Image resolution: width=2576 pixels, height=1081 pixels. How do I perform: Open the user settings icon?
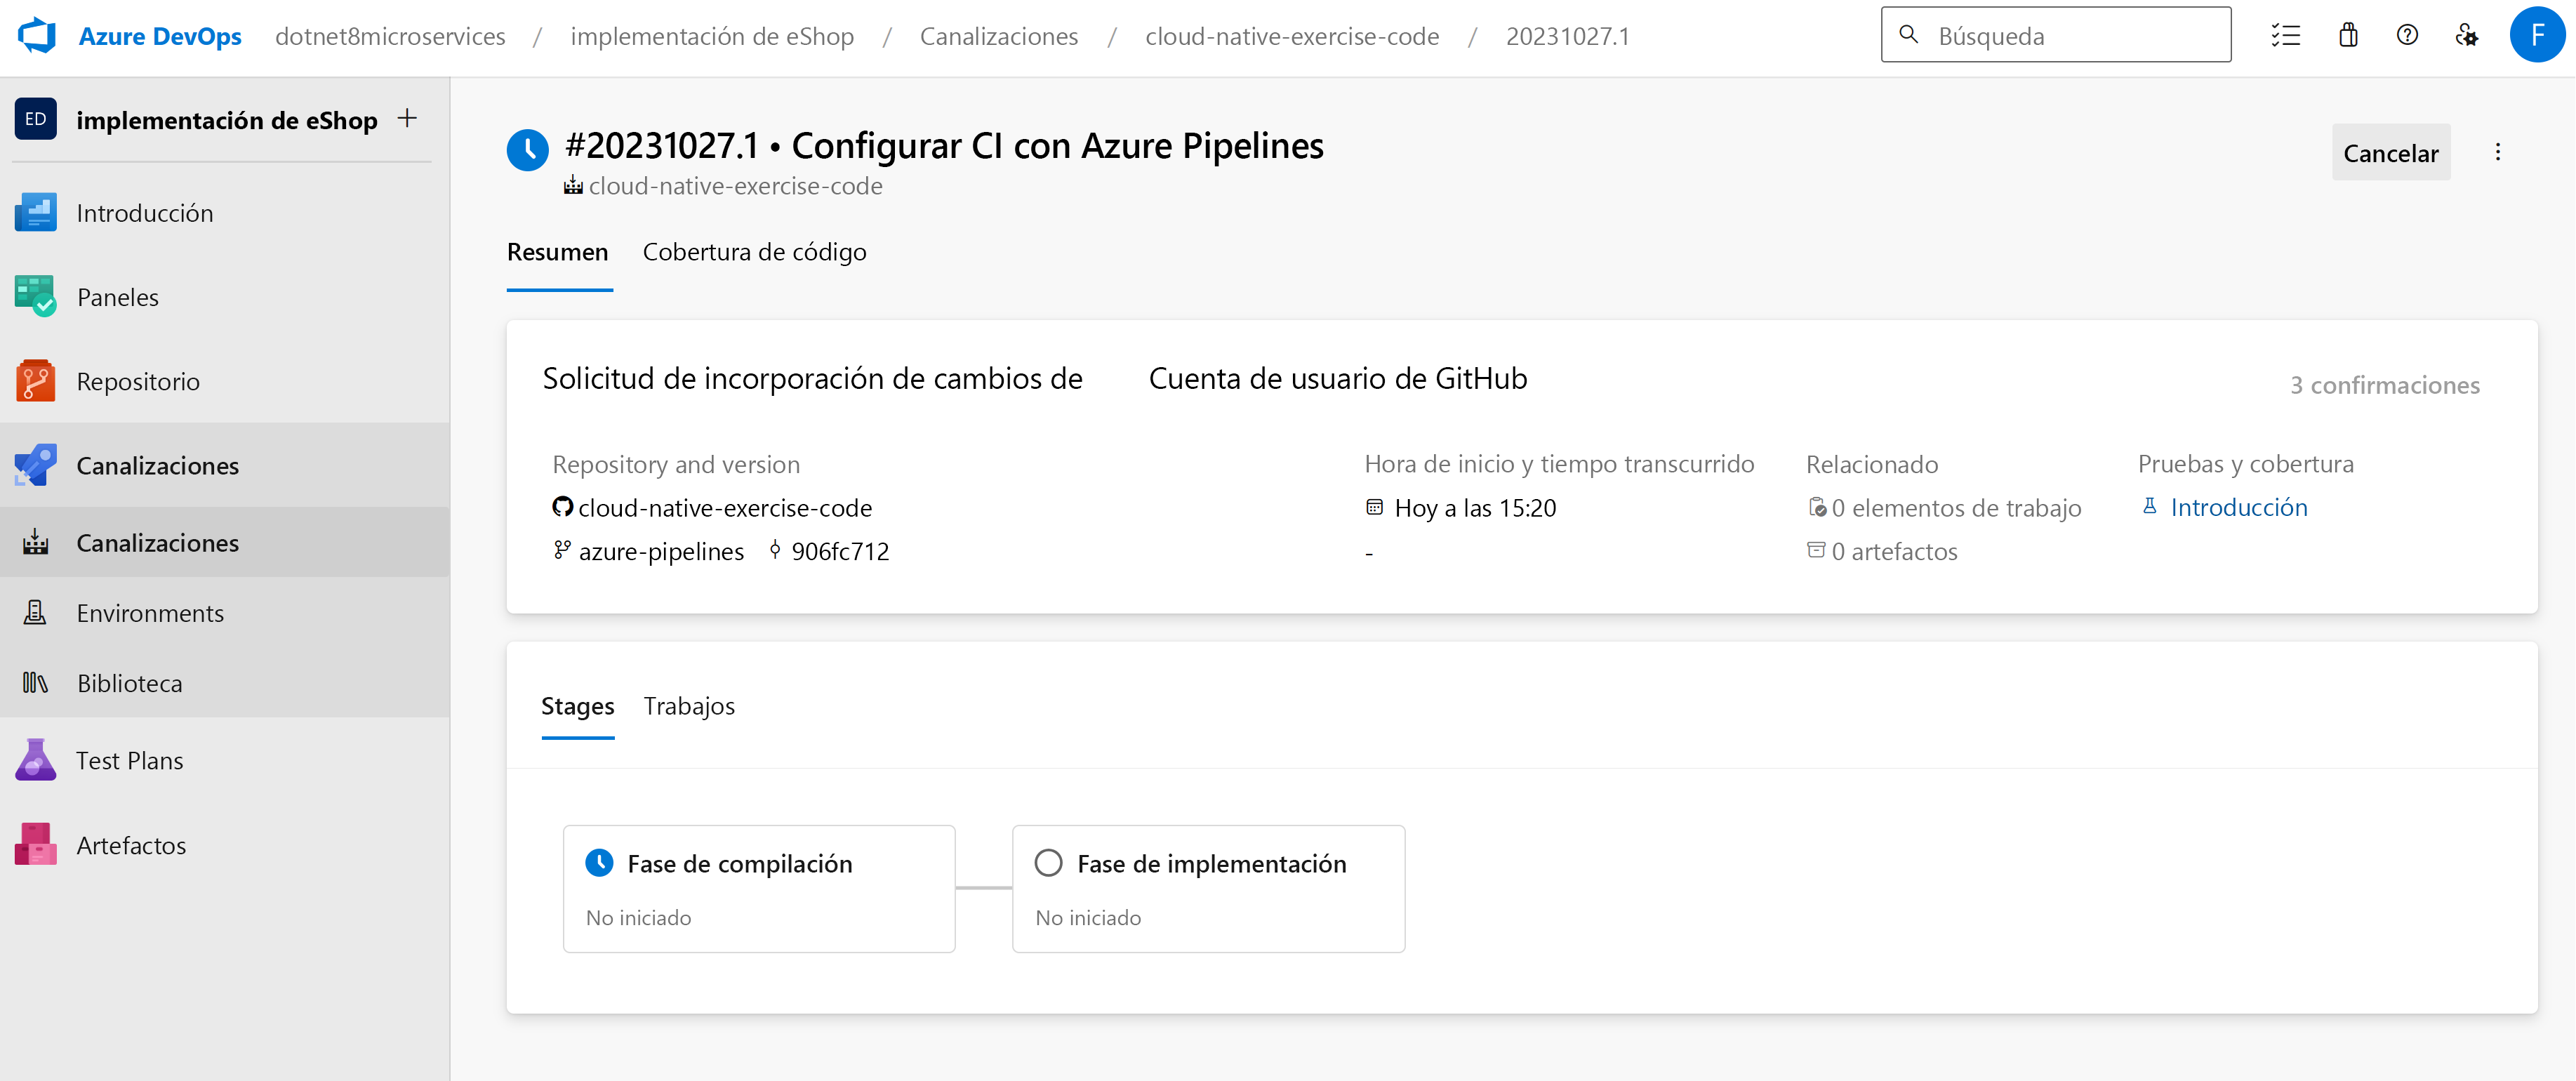(2466, 36)
